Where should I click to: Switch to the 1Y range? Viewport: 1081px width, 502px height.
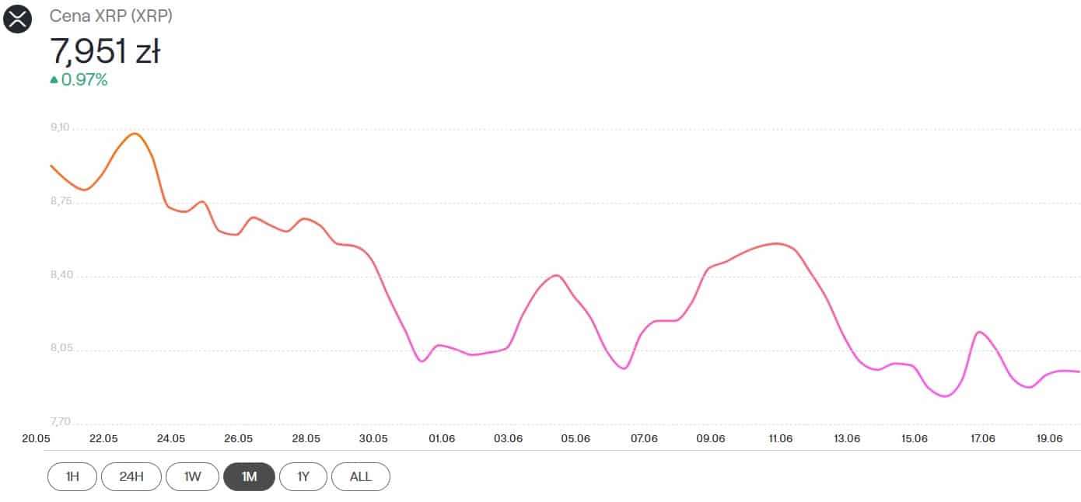tap(303, 476)
